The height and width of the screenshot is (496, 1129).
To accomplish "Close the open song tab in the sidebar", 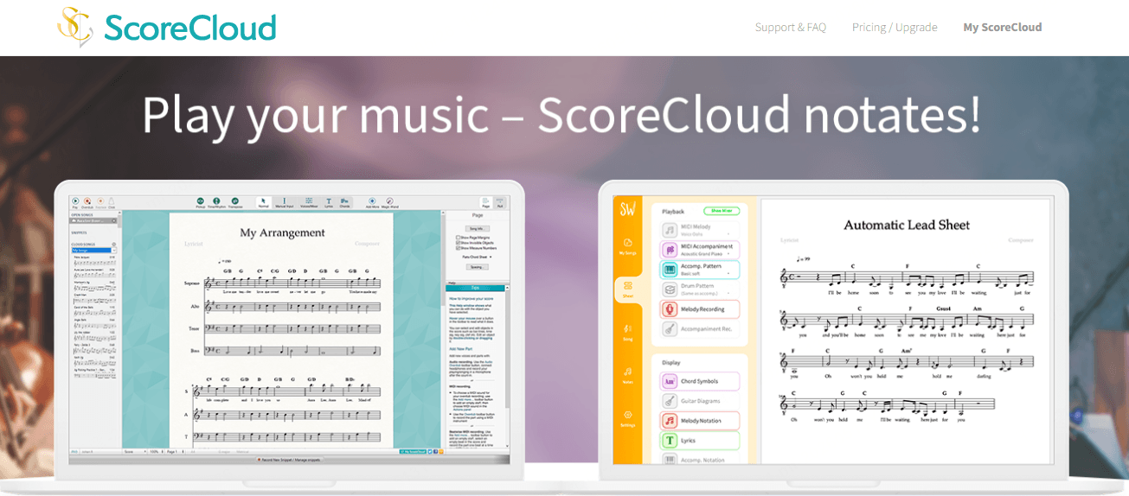I will pos(113,221).
